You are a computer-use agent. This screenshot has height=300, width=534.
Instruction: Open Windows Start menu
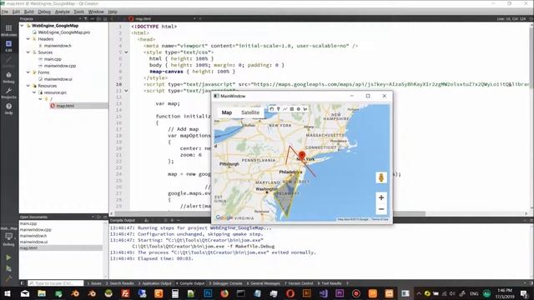(7, 293)
